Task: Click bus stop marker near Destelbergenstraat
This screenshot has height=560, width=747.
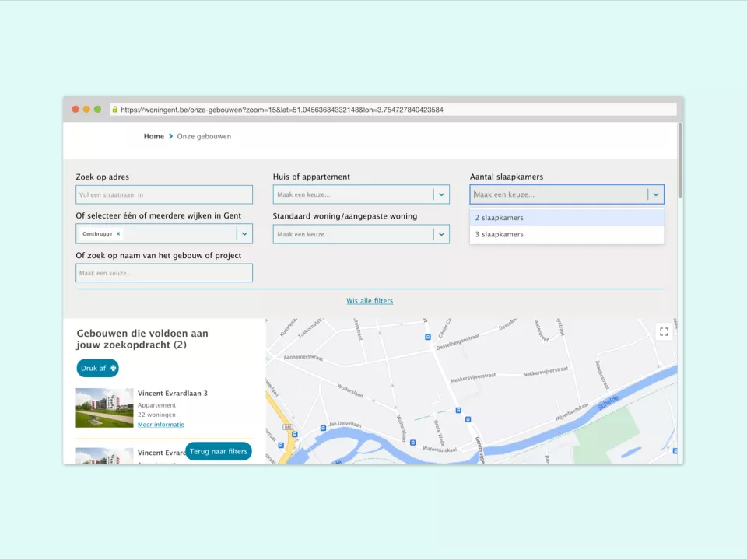Action: 428,337
